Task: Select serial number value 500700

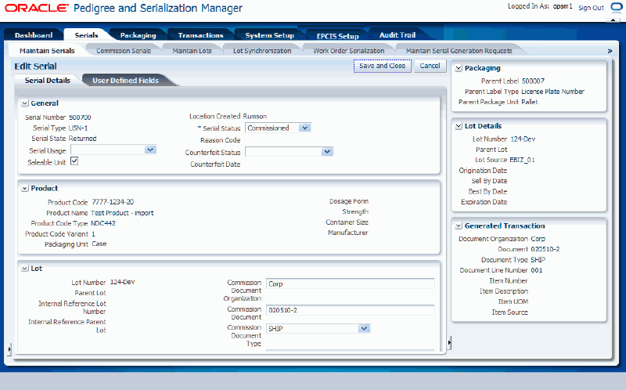Action: click(x=80, y=117)
